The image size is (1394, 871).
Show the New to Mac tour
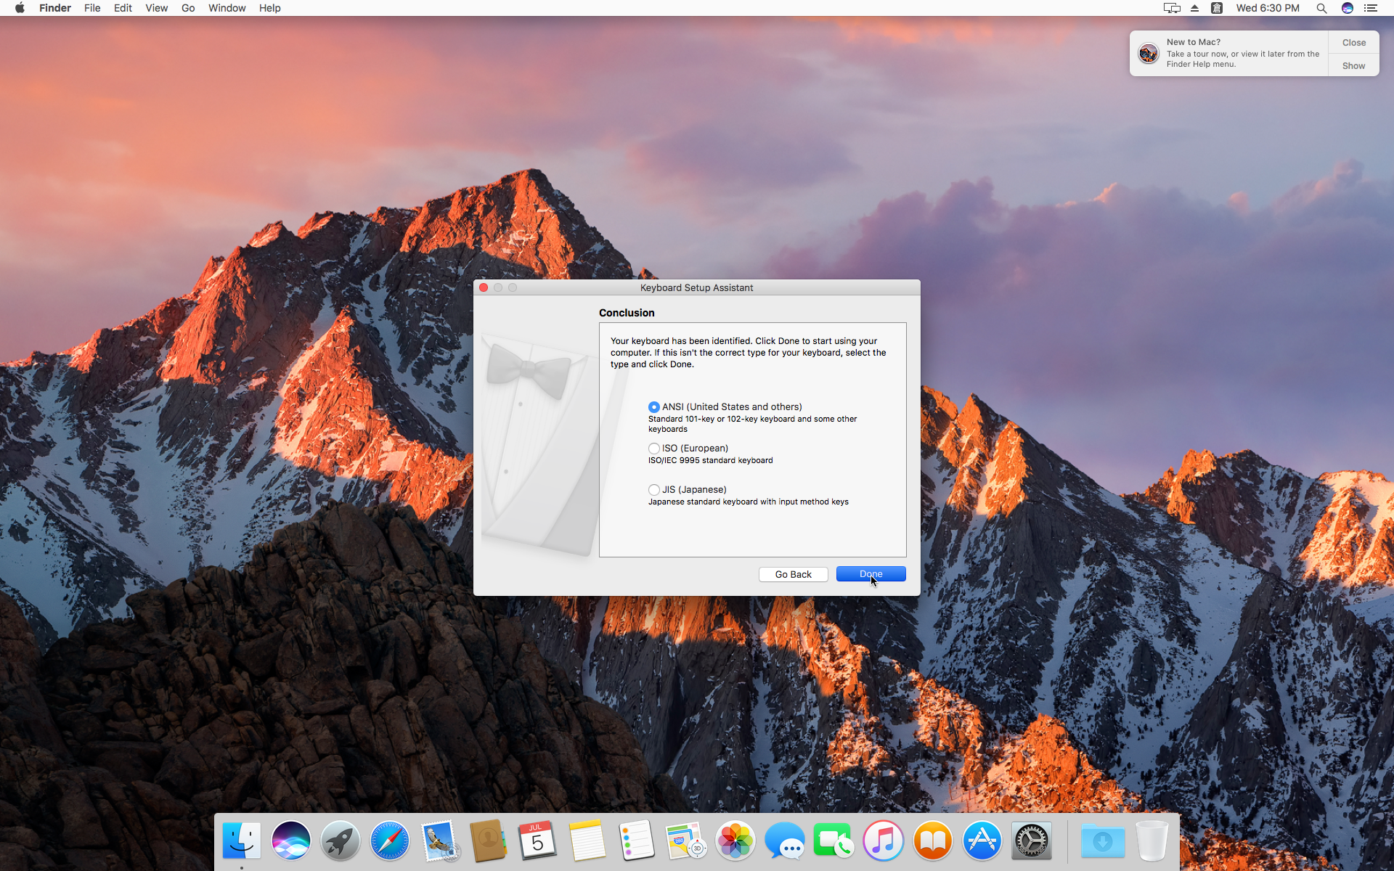pyautogui.click(x=1353, y=65)
